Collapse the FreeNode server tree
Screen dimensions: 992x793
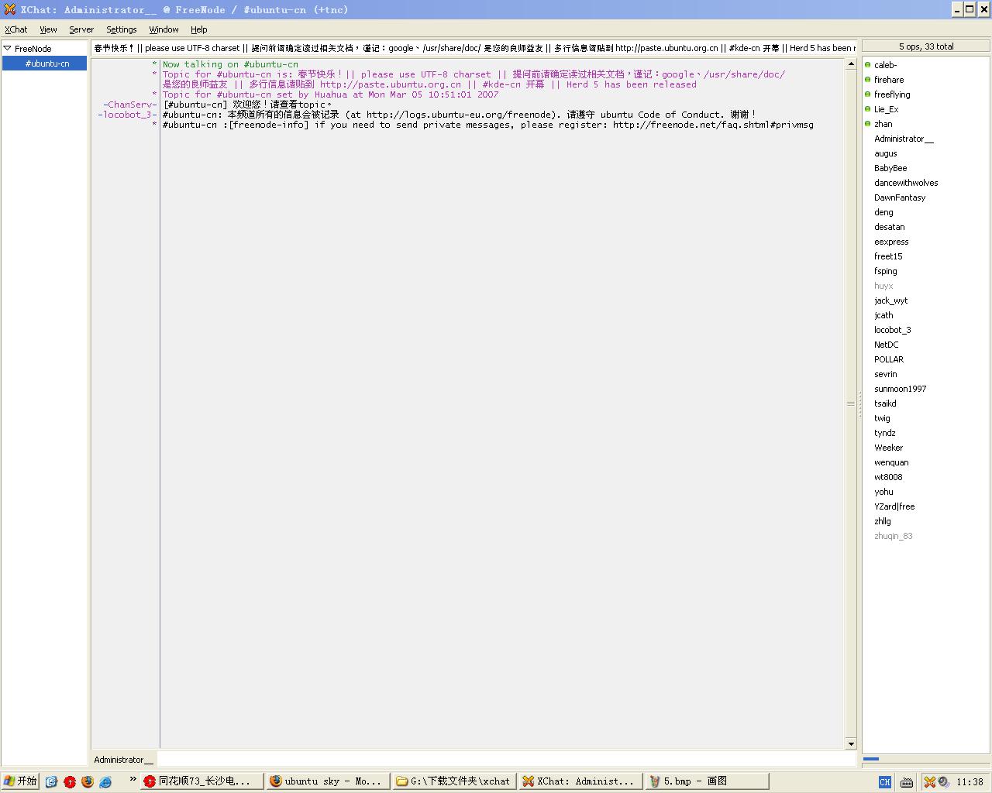[7, 48]
